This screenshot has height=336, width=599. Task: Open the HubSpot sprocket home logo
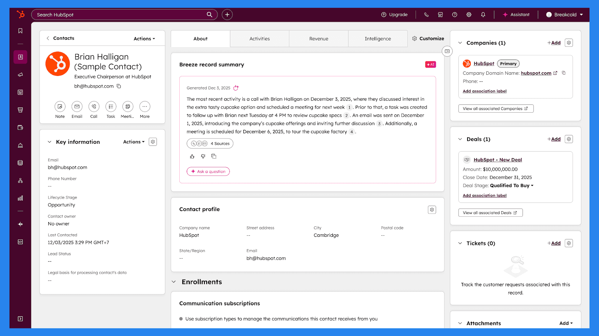[x=21, y=14]
